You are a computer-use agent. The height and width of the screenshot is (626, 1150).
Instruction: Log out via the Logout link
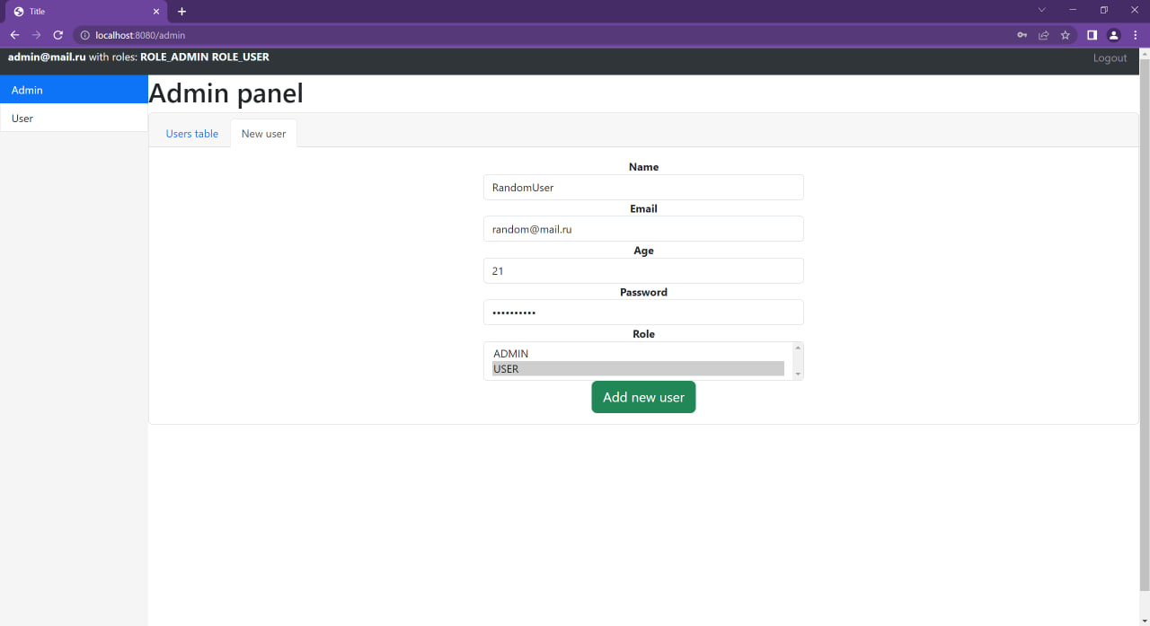point(1110,57)
